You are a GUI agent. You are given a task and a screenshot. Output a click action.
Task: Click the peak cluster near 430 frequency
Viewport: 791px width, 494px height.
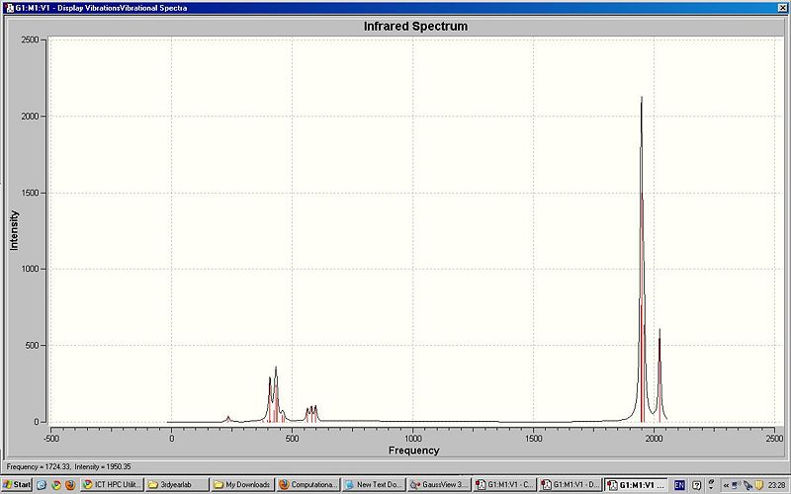[274, 394]
